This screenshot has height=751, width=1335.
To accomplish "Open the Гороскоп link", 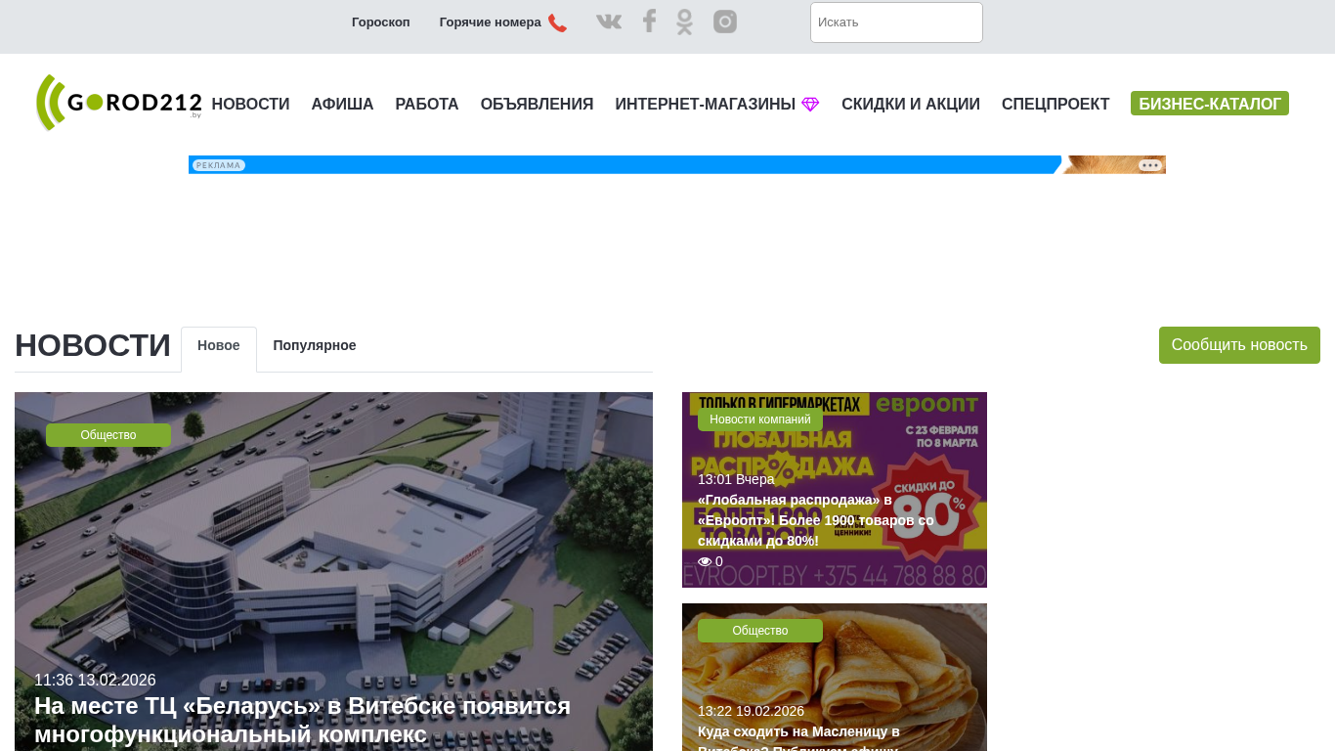I will pyautogui.click(x=381, y=22).
